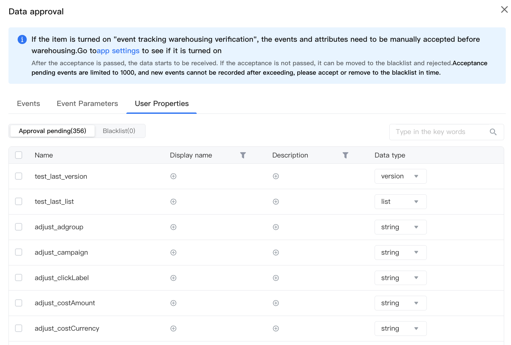The image size is (511, 345).
Task: Switch to the Events tab
Action: 28,103
